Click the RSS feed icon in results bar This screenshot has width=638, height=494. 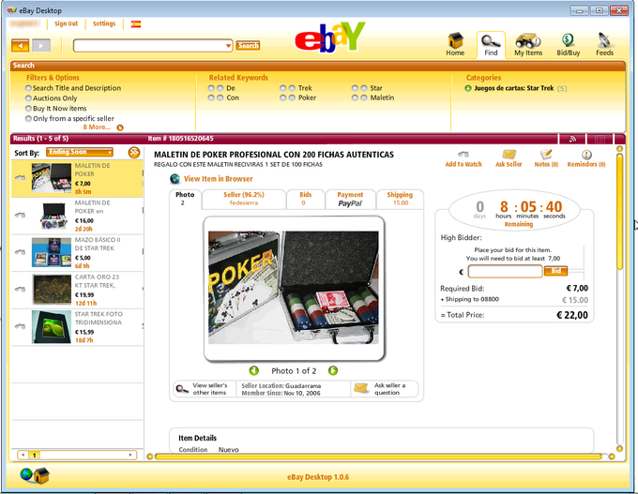point(572,139)
